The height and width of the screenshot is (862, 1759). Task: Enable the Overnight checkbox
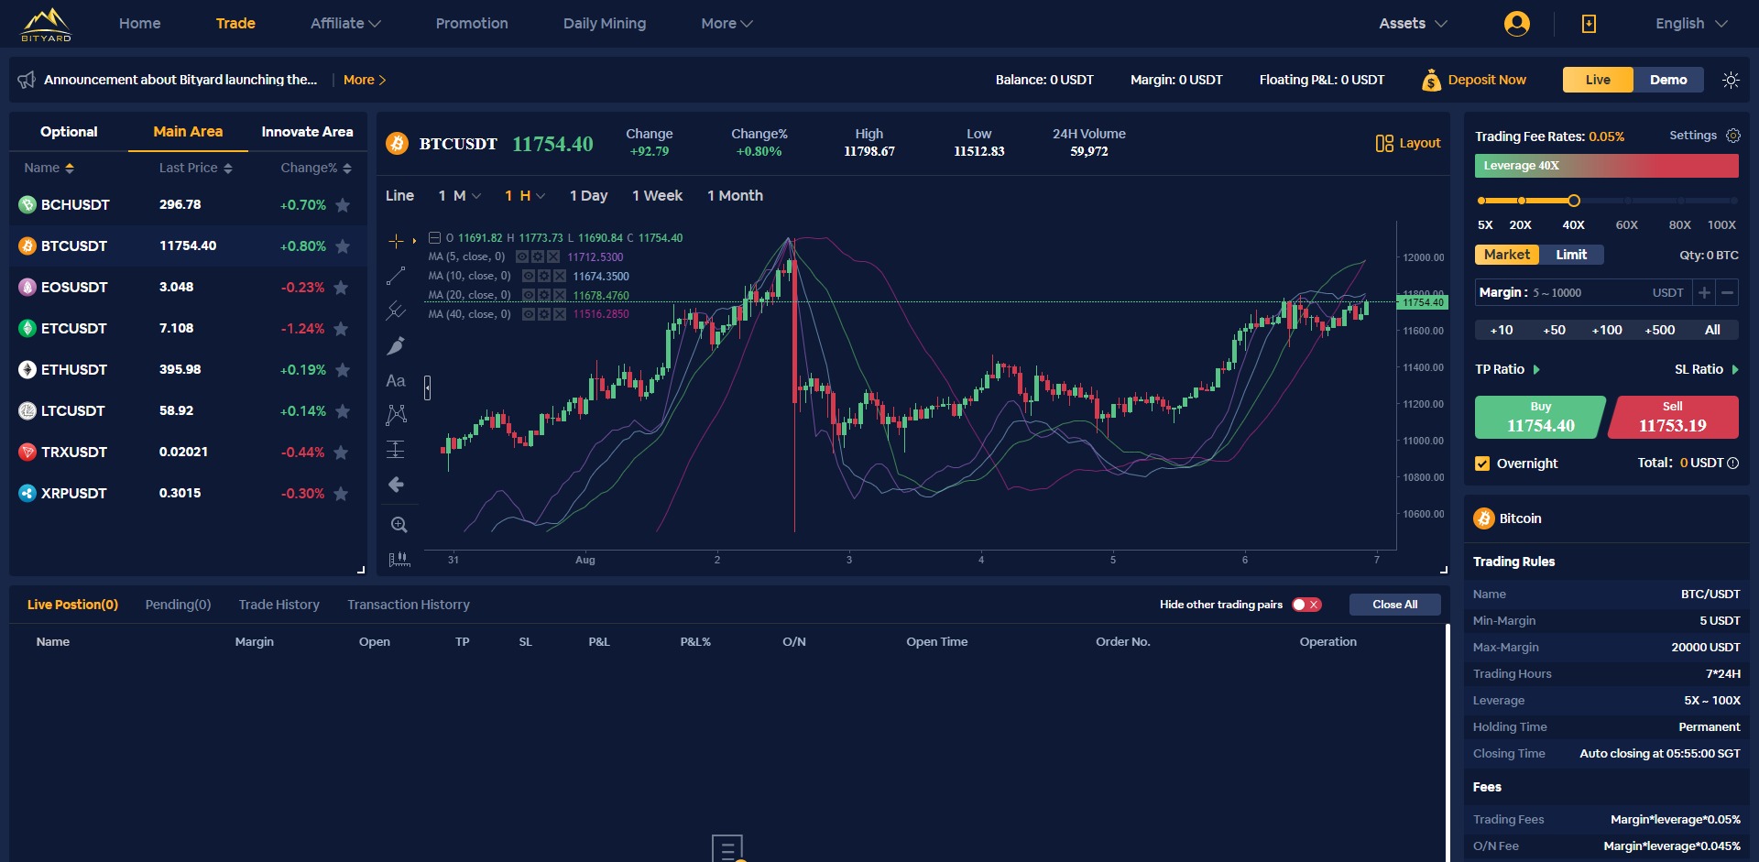click(1482, 463)
